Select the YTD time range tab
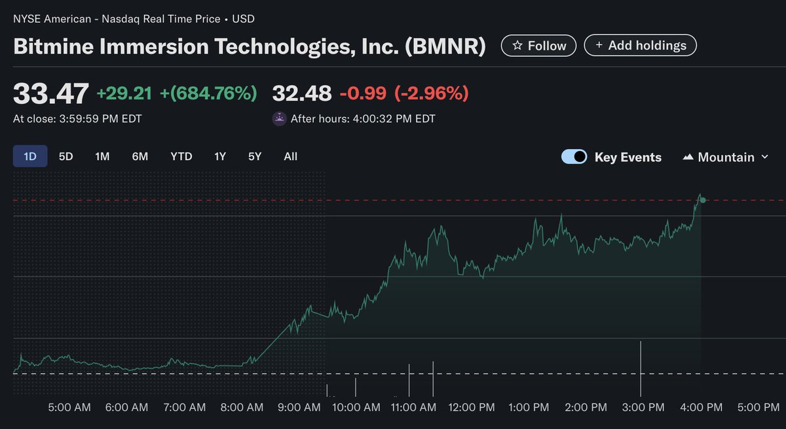This screenshot has width=786, height=429. pyautogui.click(x=181, y=156)
